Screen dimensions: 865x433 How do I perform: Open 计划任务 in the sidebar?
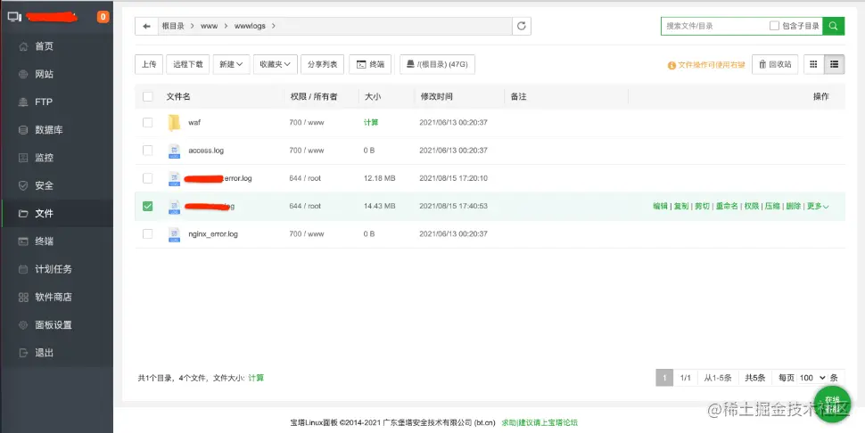(53, 269)
